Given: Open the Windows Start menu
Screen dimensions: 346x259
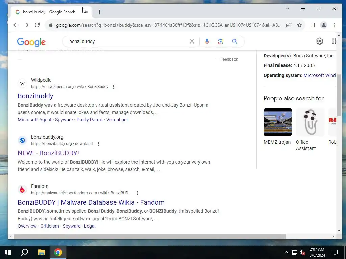Looking at the screenshot, I should click(8, 252).
